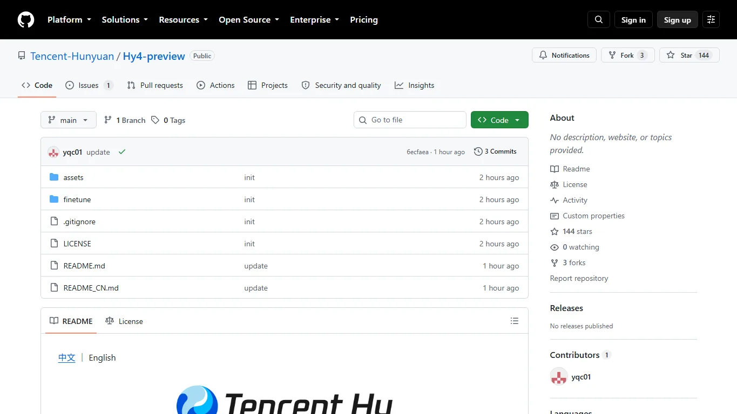
Task: Click the Notifications button
Action: [x=564, y=55]
